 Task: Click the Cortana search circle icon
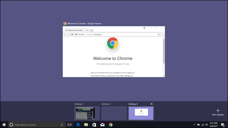click(11, 124)
